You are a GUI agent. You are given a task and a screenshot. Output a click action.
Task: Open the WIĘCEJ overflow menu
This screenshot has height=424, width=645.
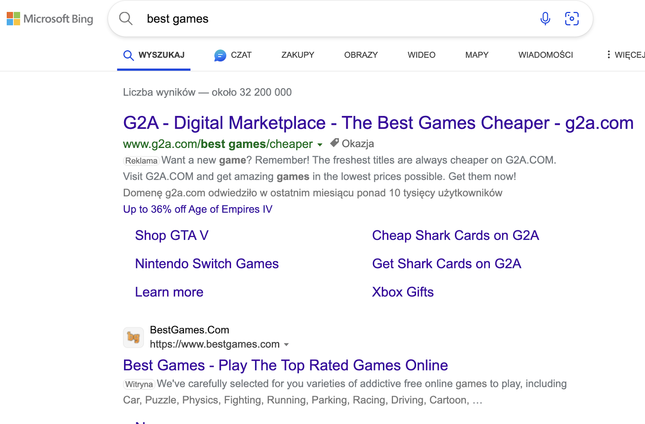click(629, 55)
